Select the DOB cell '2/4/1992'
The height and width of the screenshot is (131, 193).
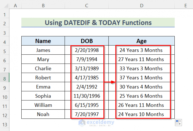click(x=87, y=87)
